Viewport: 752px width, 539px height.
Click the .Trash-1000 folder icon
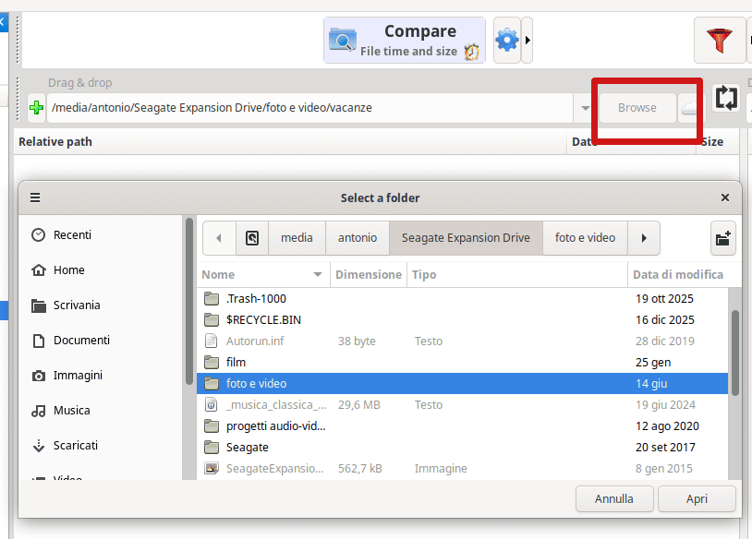click(x=212, y=298)
